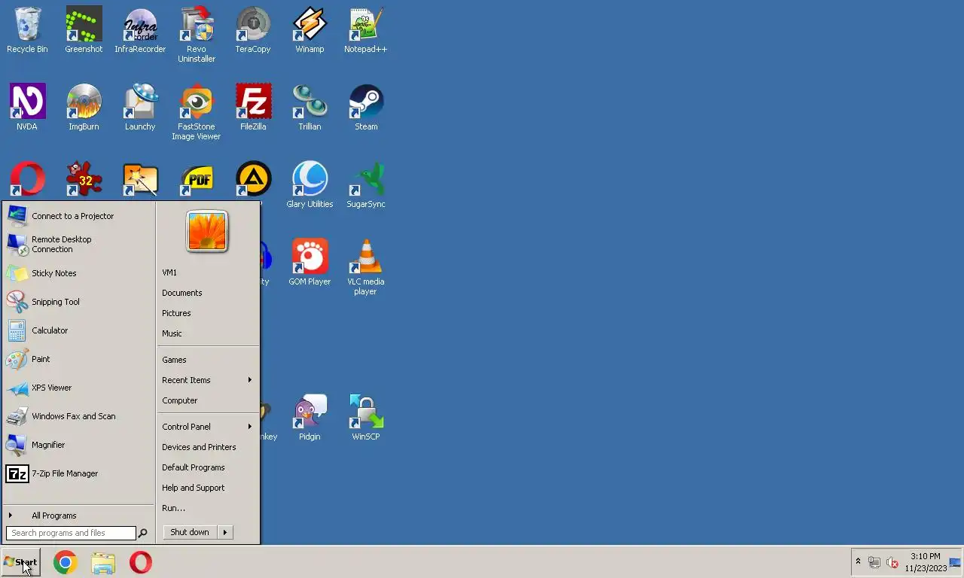Click the search magnifier in Start menu
Image resolution: width=964 pixels, height=578 pixels.
coord(142,533)
